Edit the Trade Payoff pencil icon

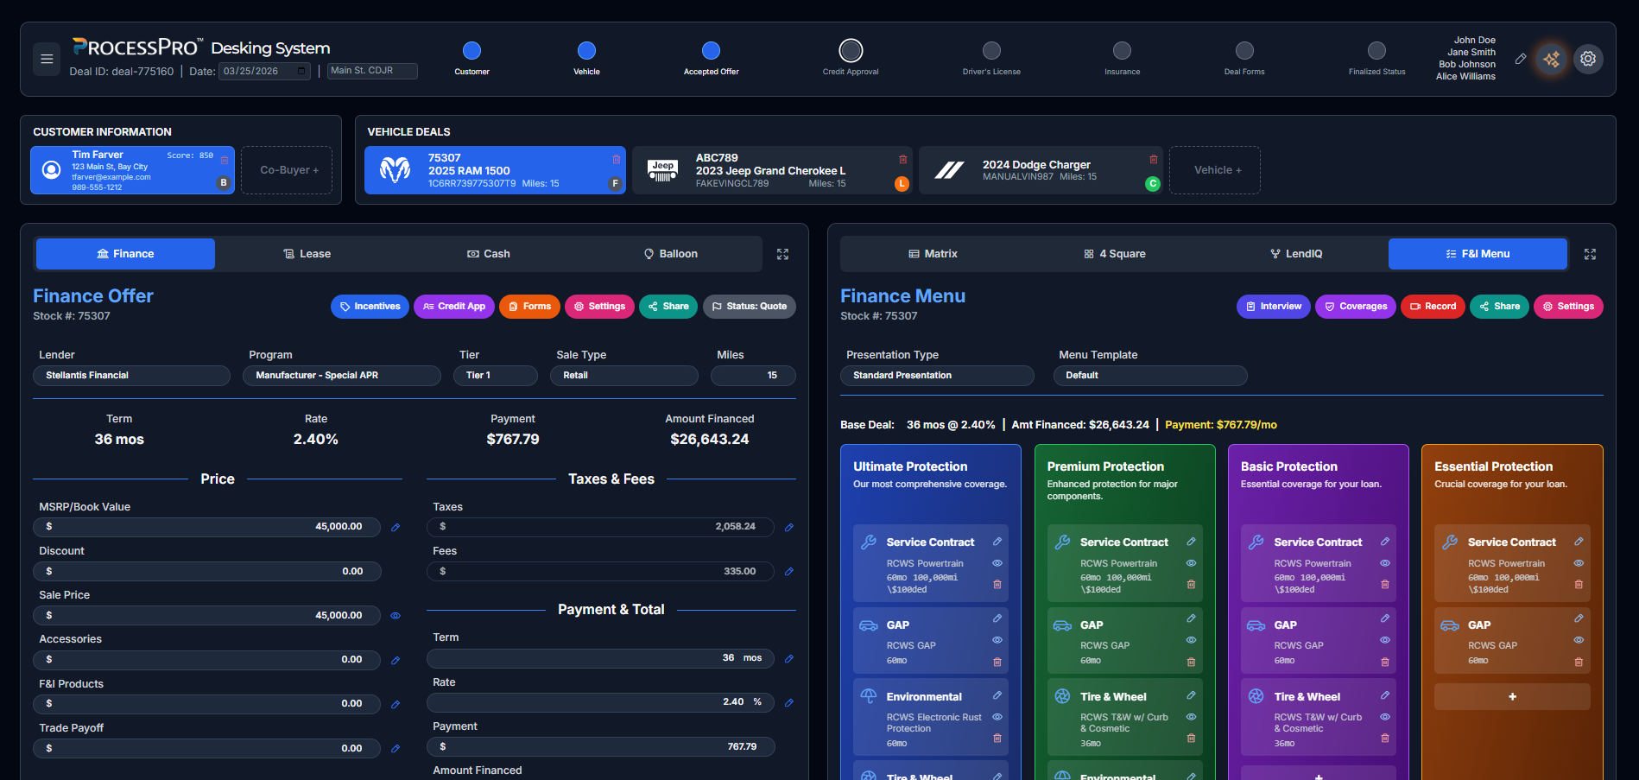(396, 749)
